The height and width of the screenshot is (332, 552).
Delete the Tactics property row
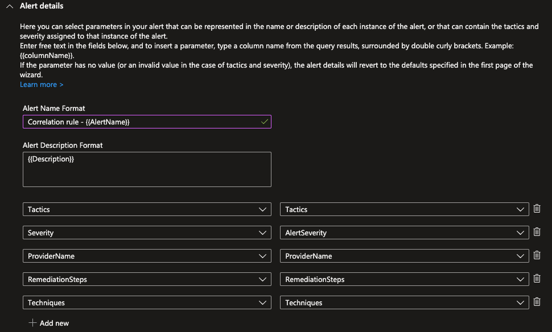point(537,209)
